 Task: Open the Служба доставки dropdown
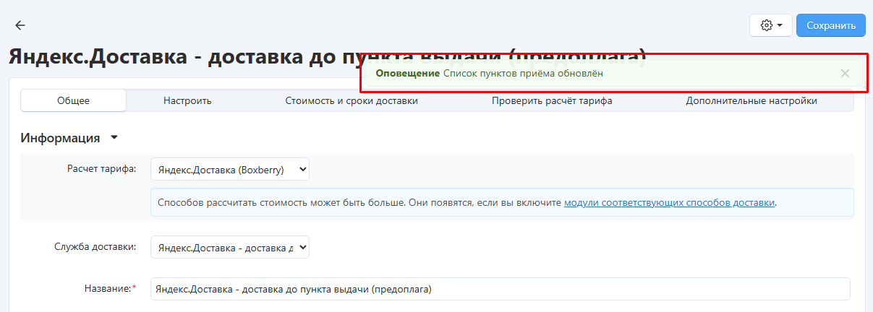[x=230, y=248]
